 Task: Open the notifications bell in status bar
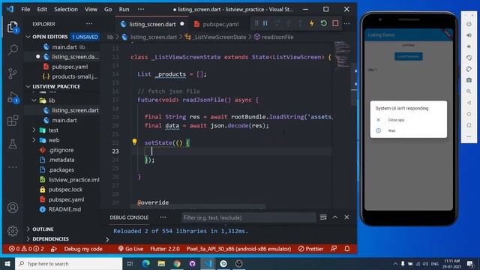pos(346,249)
